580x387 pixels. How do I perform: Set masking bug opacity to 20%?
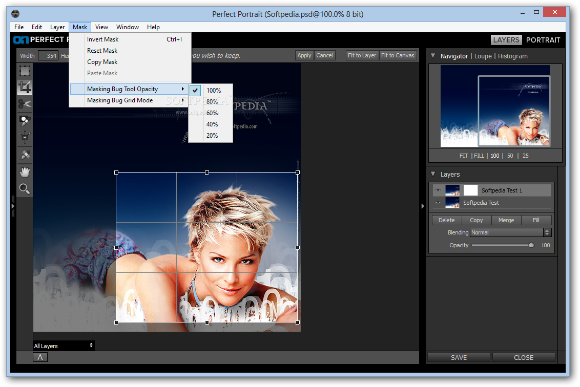pos(211,136)
